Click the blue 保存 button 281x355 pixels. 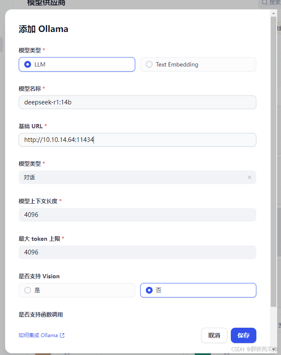pos(243,335)
